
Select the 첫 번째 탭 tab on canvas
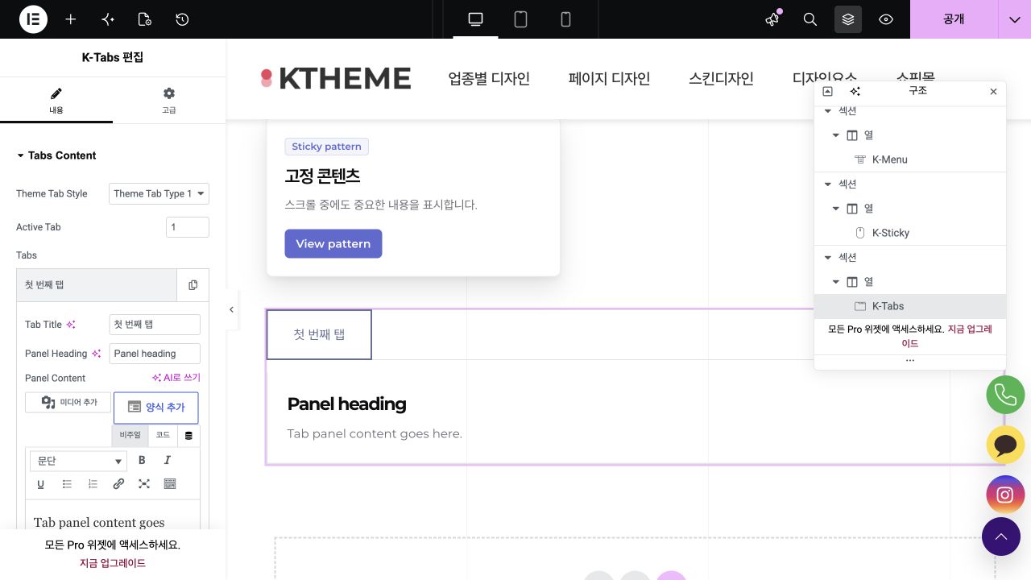tap(319, 334)
